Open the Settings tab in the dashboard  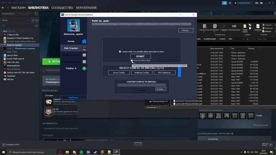coord(73,98)
